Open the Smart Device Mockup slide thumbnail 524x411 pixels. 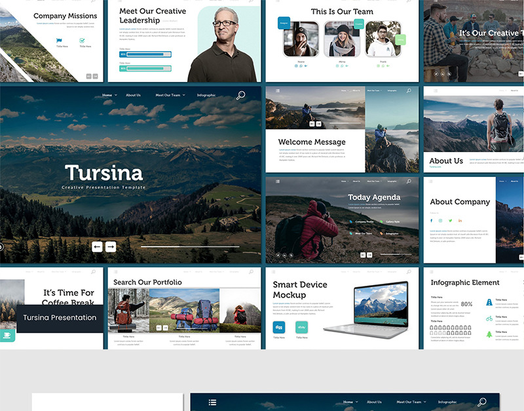(x=342, y=307)
